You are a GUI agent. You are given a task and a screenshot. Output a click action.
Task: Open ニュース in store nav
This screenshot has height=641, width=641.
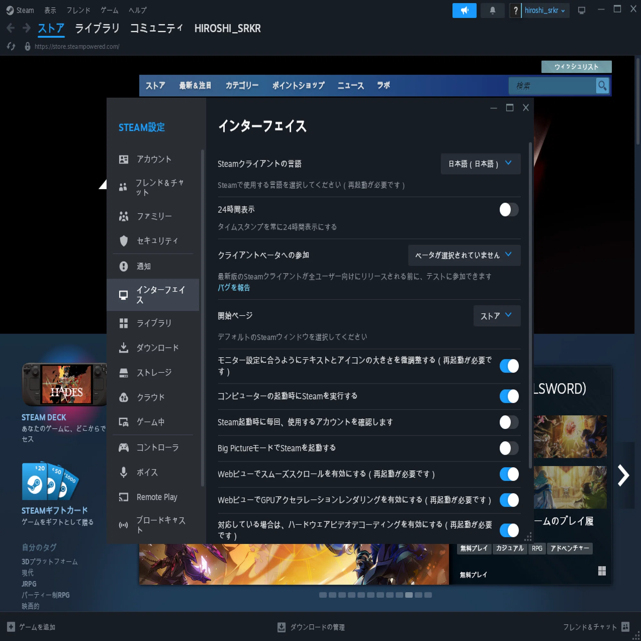click(x=350, y=86)
